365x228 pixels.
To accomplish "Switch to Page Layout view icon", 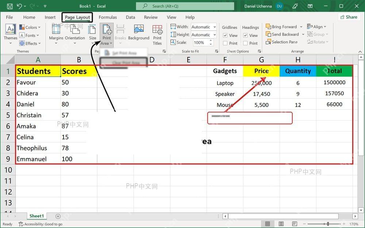I will [281, 224].
